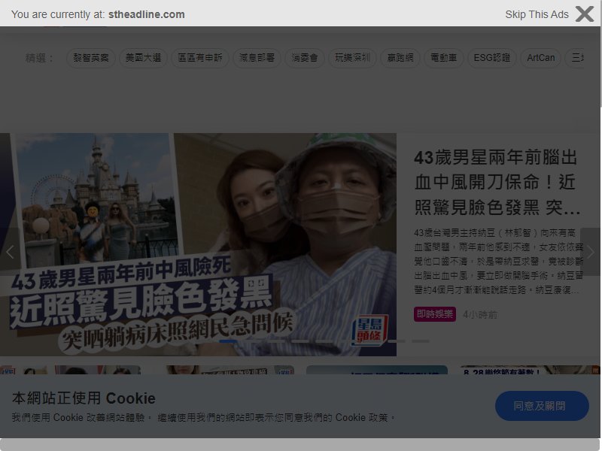Advance to the next carousel slide arrow
The width and height of the screenshot is (602, 451).
[591, 252]
